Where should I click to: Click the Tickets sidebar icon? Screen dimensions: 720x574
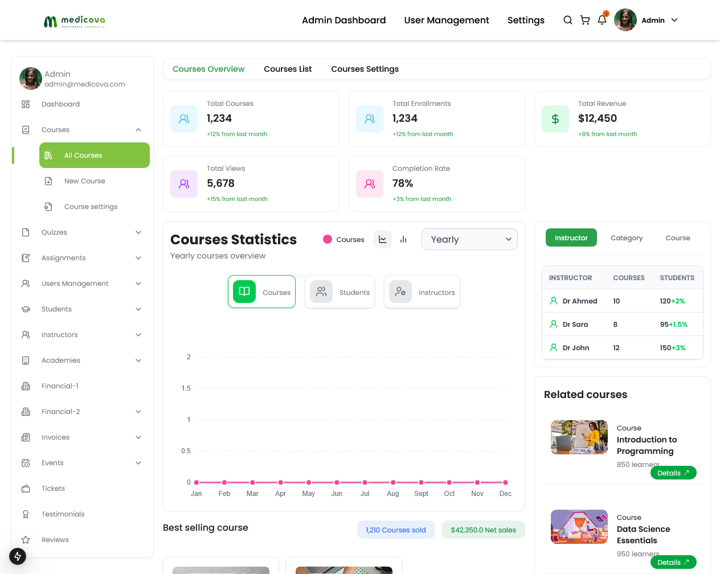[26, 489]
